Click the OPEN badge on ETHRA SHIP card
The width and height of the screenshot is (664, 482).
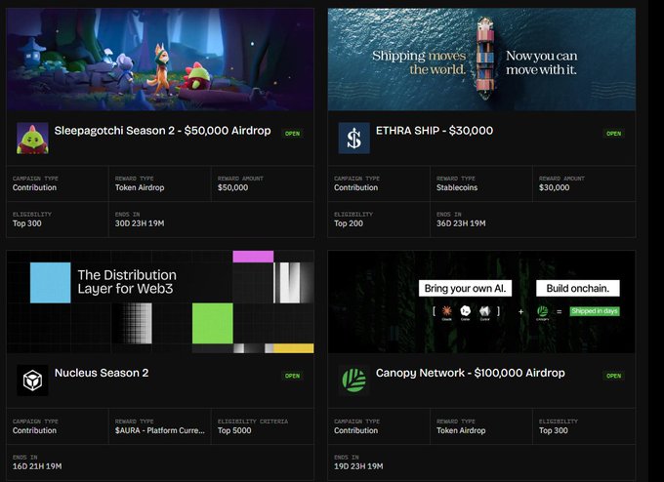pyautogui.click(x=613, y=134)
